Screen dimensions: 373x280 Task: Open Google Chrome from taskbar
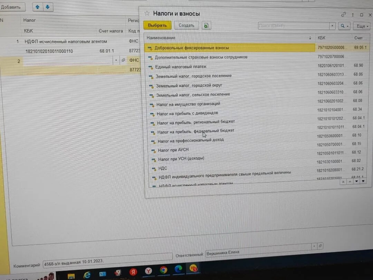[x=163, y=270]
